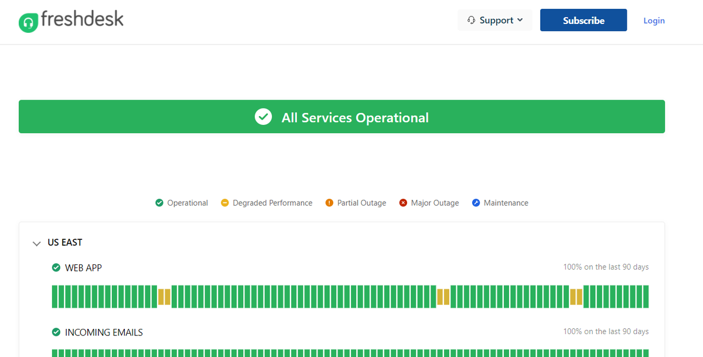Click the Subscribe button
This screenshot has height=357, width=703.
click(x=583, y=20)
